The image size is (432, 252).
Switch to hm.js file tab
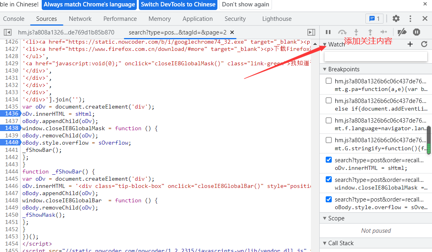(x=66, y=32)
